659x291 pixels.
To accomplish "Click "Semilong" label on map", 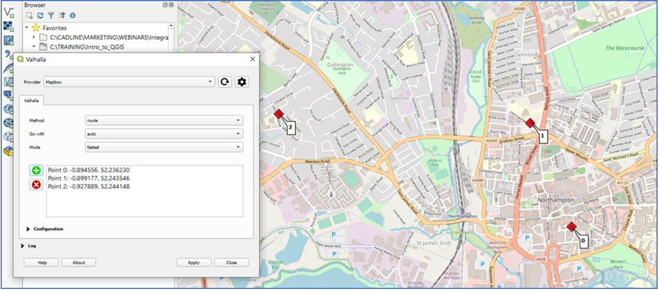I will 526,55.
